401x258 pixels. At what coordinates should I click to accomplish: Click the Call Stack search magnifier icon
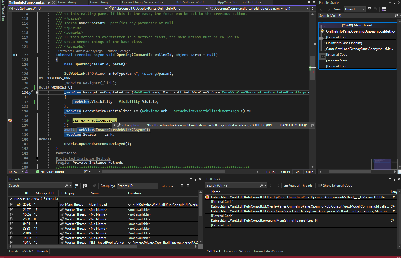point(261,186)
